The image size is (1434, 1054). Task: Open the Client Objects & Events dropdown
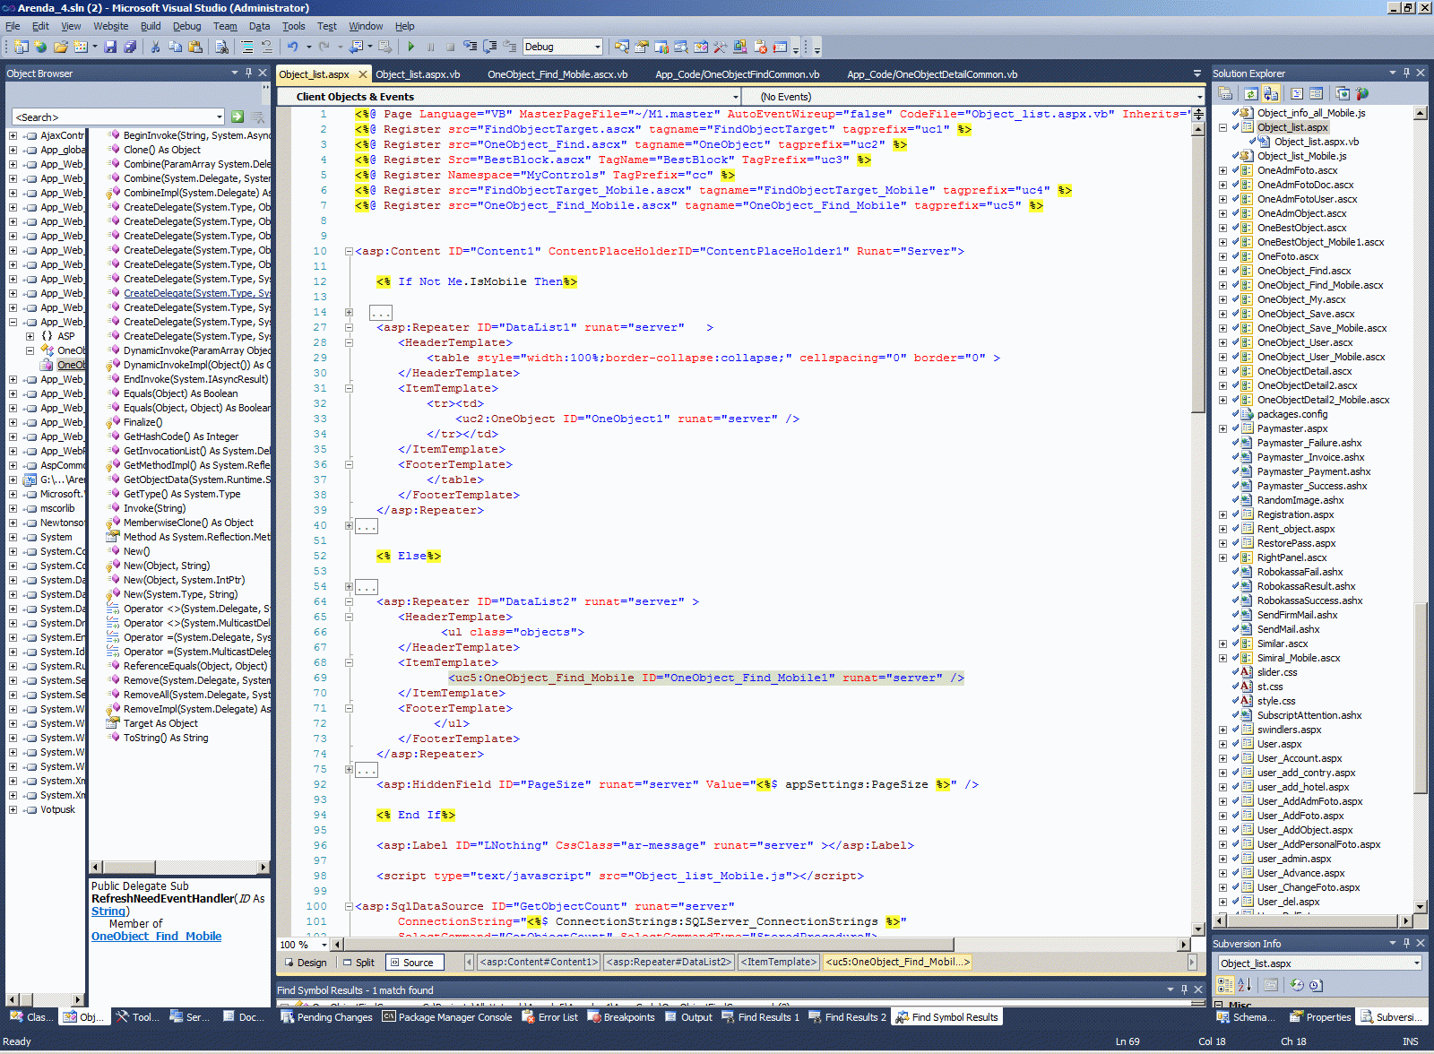(x=735, y=97)
